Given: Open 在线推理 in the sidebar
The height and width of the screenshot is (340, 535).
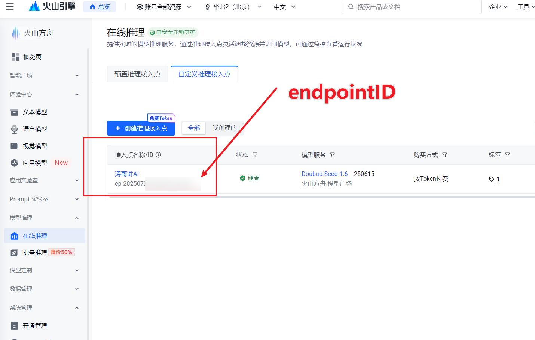Looking at the screenshot, I should [45, 236].
